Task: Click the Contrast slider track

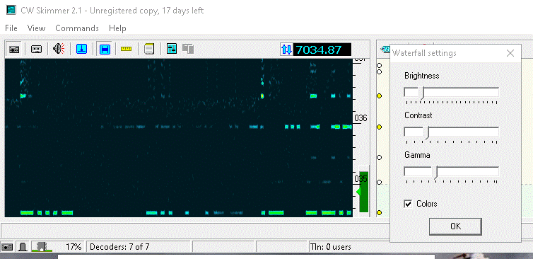Action: (452, 132)
